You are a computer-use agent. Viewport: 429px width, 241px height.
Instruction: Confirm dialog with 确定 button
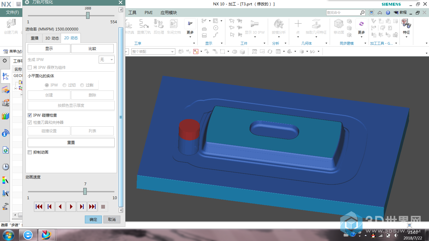pyautogui.click(x=93, y=219)
